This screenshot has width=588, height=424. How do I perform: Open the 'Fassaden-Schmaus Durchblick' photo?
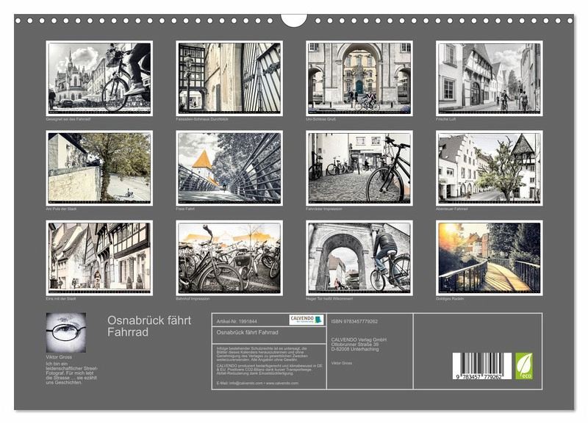229,77
